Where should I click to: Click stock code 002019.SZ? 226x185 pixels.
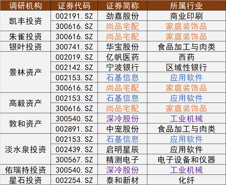coord(74,57)
